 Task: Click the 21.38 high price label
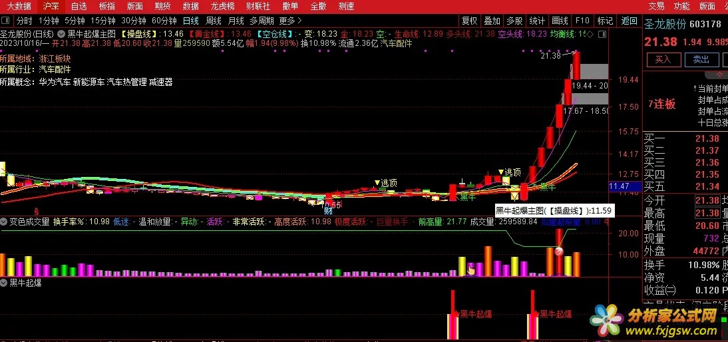550,56
